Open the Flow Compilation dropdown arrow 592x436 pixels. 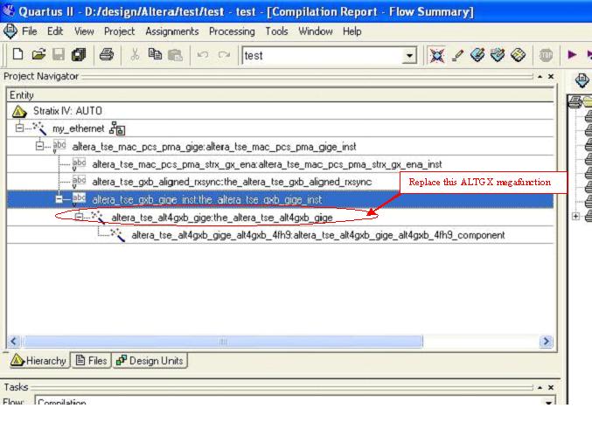tap(548, 402)
